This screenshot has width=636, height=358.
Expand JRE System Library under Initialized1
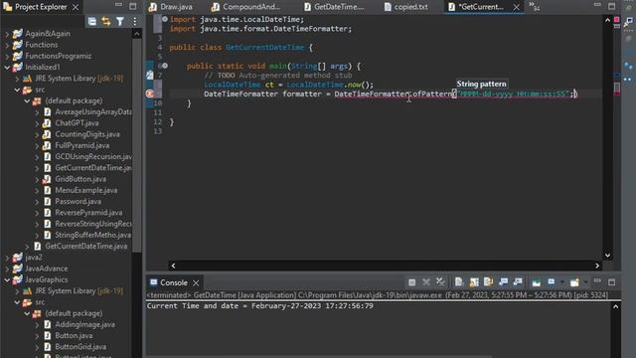coord(17,79)
